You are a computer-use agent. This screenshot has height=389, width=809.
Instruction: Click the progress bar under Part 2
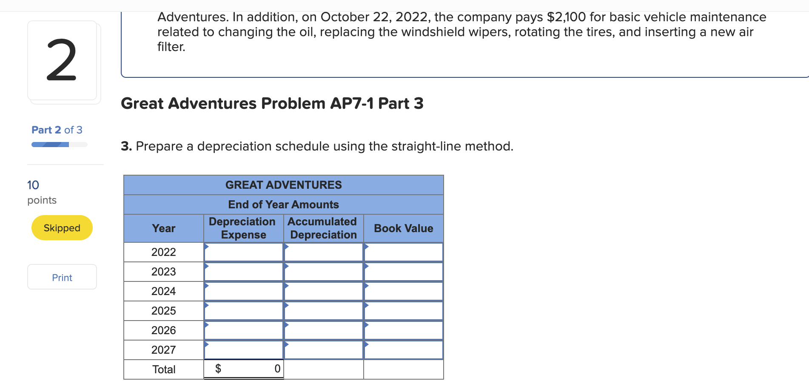pyautogui.click(x=59, y=145)
